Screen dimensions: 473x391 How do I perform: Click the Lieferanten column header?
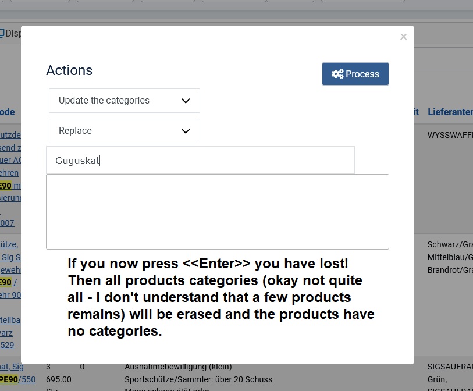(450, 112)
